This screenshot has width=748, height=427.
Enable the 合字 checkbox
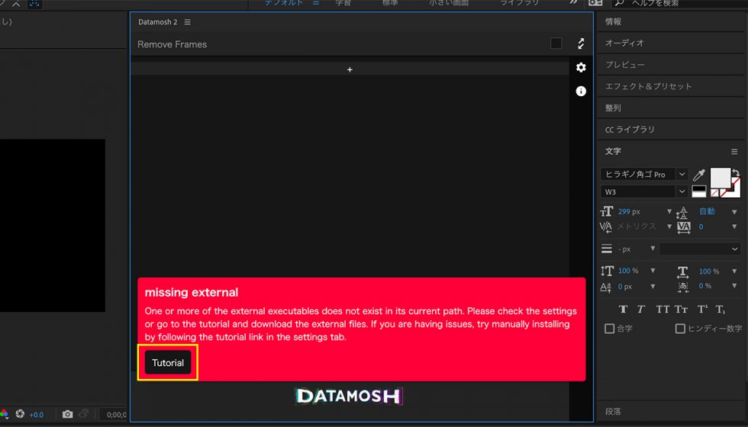tap(609, 329)
